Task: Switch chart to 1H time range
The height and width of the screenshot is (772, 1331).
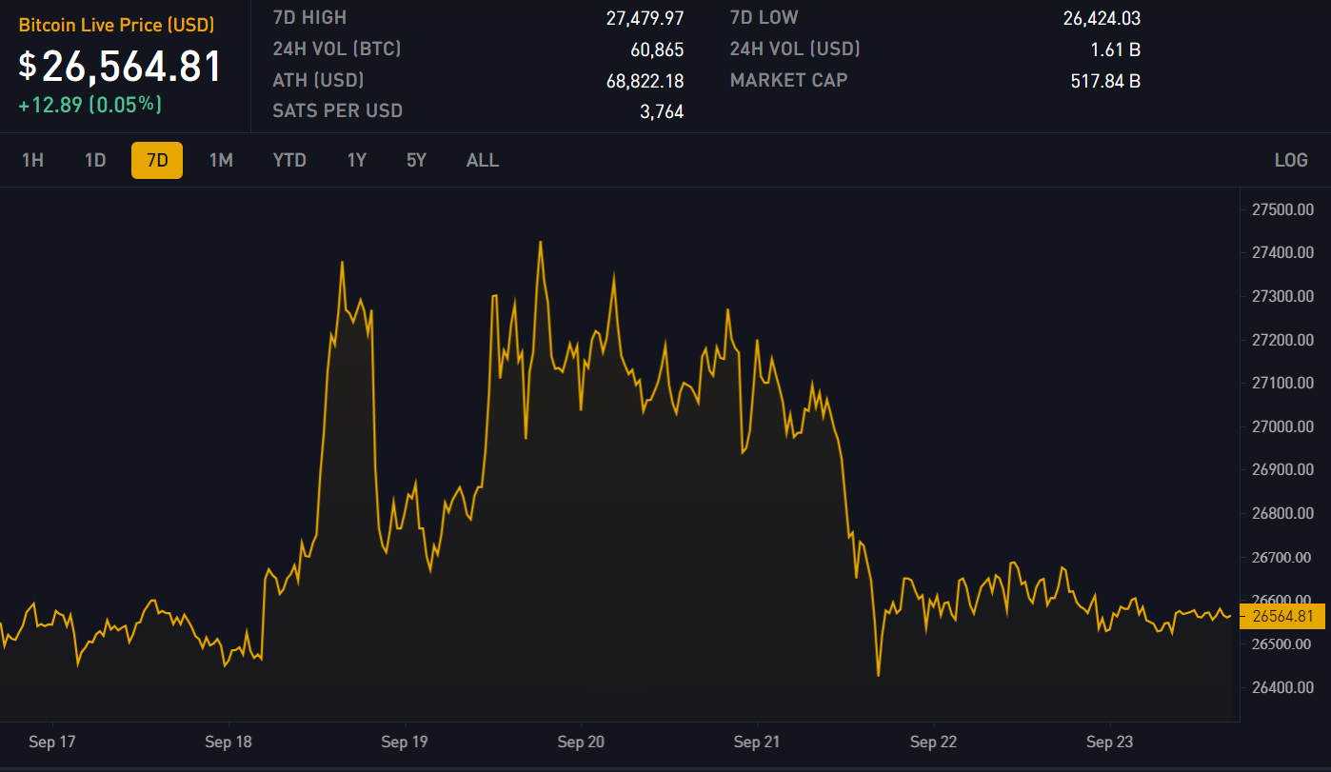Action: click(x=32, y=160)
